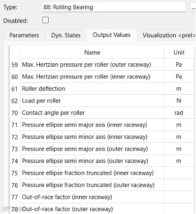Open the Dyn. States tab
196x214 pixels.
coord(65,35)
